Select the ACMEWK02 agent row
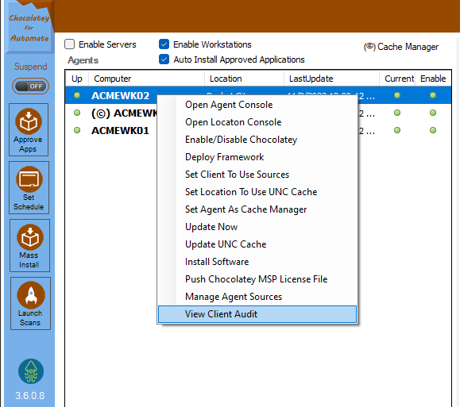 pos(258,95)
